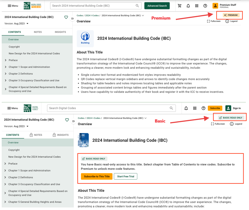Open the Menu hamburger in Basic view
This screenshot has height=210, width=249.
[13, 108]
